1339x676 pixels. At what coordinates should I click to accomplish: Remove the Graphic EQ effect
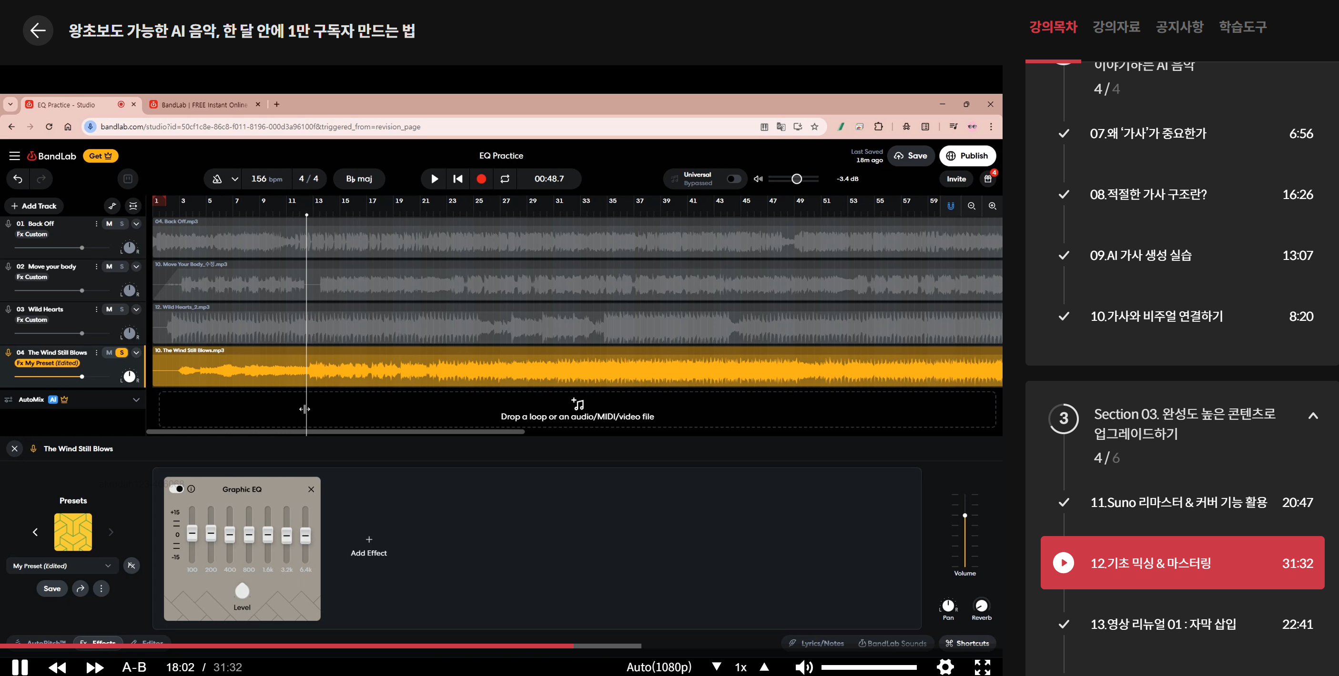[311, 489]
